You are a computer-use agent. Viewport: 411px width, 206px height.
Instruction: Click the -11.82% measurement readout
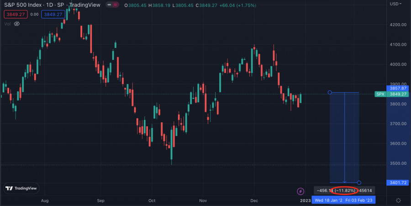[345, 190]
